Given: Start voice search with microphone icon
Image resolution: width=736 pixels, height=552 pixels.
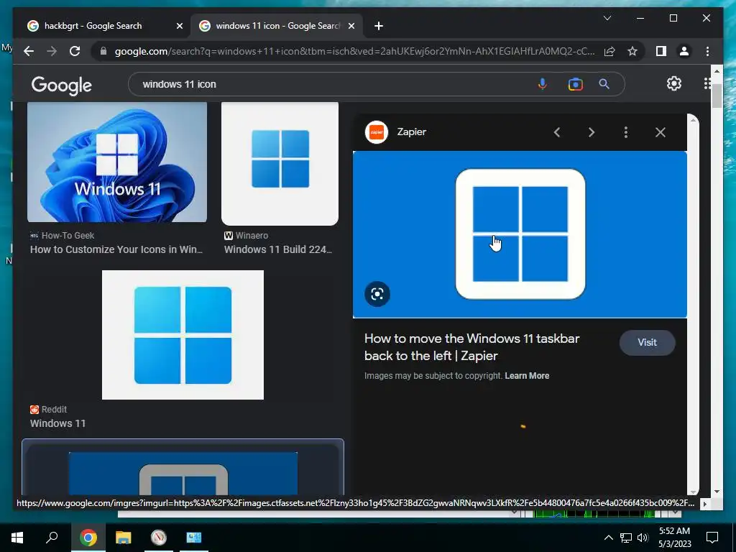Looking at the screenshot, I should (x=542, y=84).
